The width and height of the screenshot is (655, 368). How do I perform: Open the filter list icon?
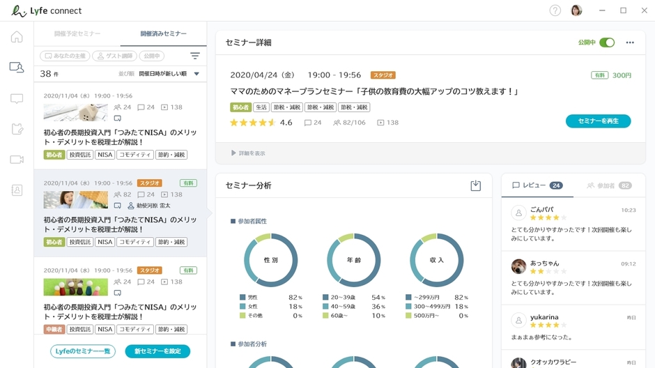pos(195,56)
